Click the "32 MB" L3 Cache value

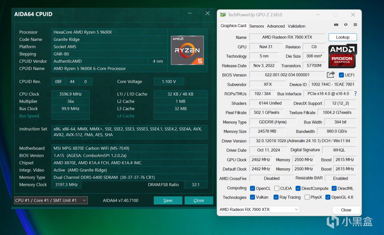tap(180, 108)
